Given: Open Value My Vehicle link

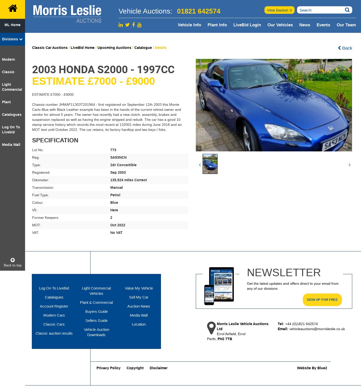Looking at the screenshot, I should click(139, 288).
